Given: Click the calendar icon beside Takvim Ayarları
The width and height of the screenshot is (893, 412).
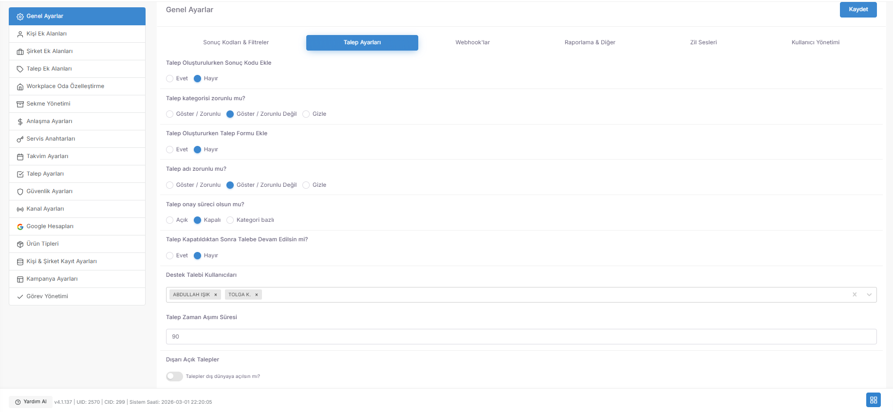Looking at the screenshot, I should pos(20,157).
